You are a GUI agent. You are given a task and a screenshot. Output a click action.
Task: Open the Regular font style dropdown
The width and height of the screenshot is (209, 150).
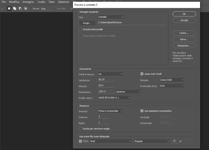(152, 141)
